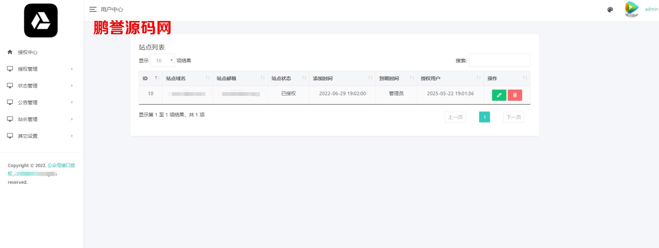Sort by 添加时间 column arrows
This screenshot has height=248, width=659.
(371, 78)
